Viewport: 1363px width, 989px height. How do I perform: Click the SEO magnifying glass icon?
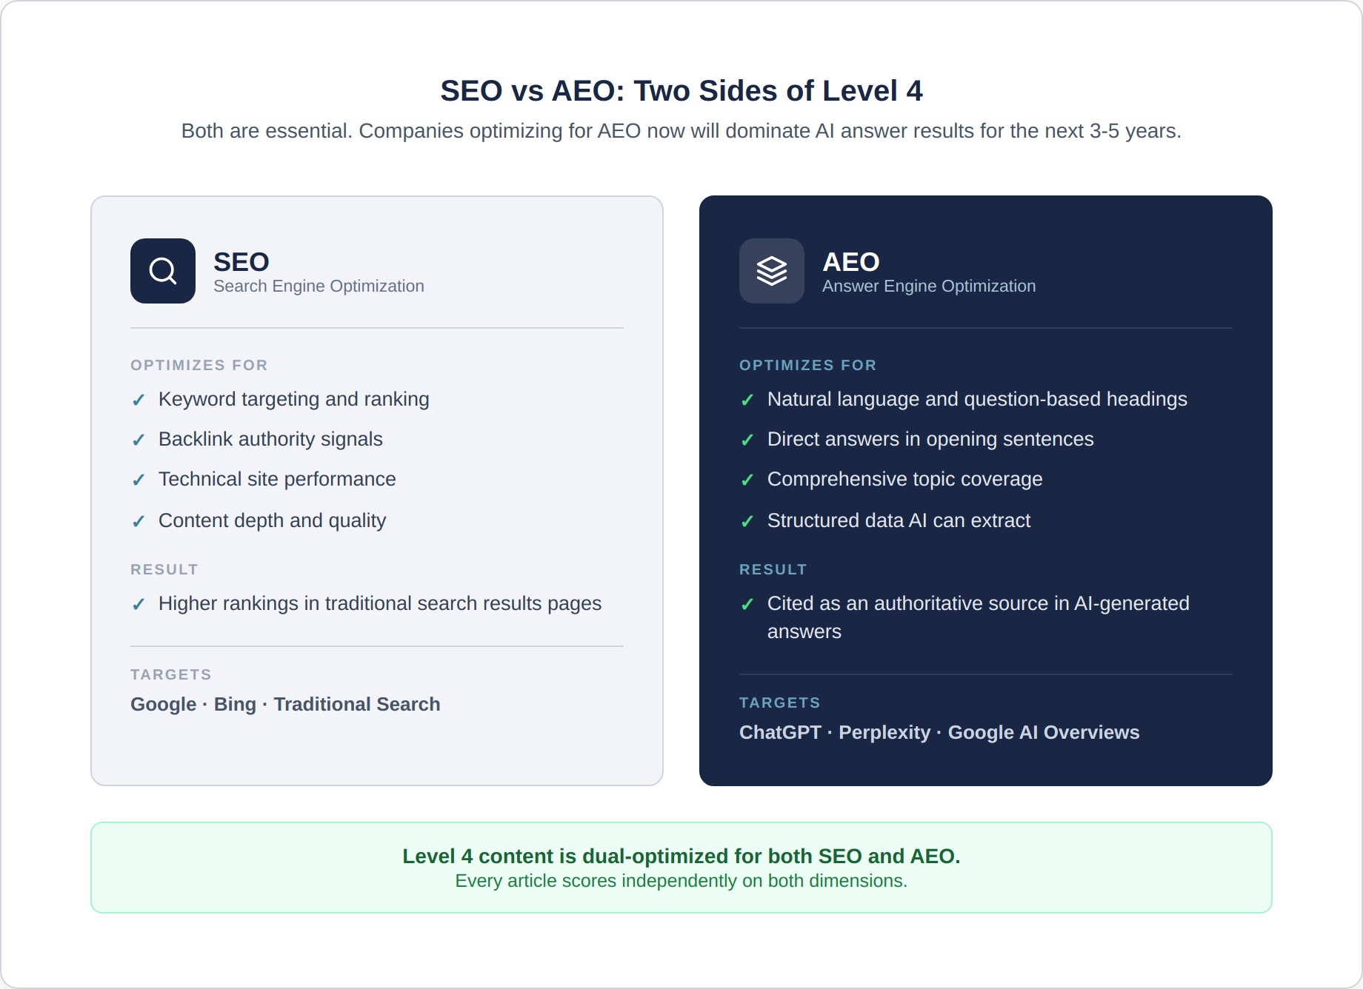163,271
